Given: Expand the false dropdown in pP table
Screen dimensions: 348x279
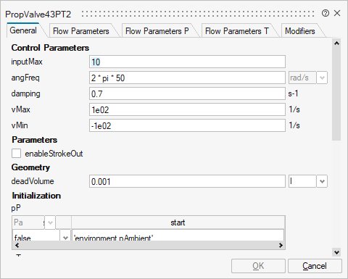Looking at the screenshot, I should [x=65, y=238].
